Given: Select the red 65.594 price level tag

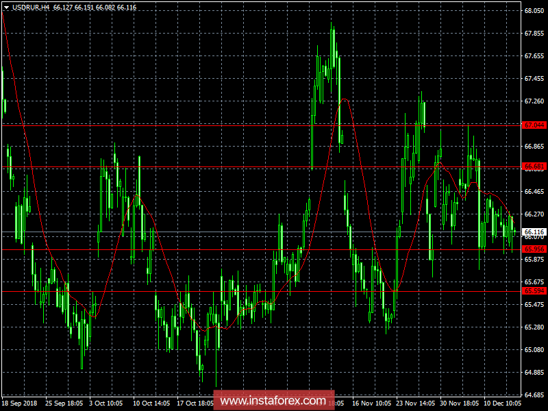Looking at the screenshot, I should [x=534, y=291].
